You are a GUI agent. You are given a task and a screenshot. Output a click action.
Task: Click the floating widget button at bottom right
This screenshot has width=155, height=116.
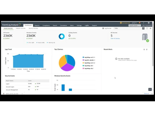(150, 89)
